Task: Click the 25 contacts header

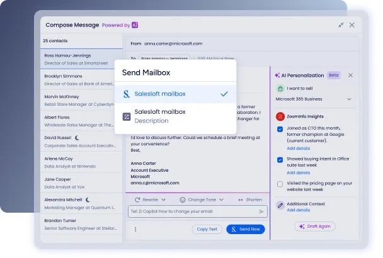Action: 55,41
